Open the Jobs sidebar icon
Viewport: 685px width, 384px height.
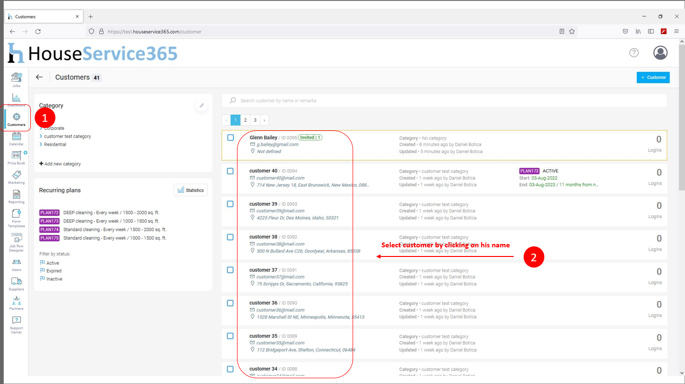tap(16, 79)
